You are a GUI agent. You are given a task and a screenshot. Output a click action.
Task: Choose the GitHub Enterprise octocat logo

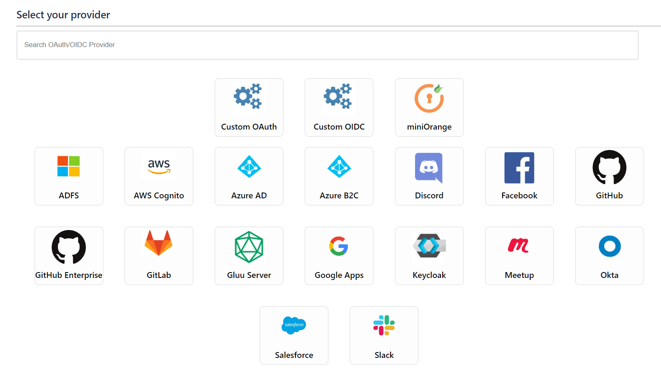(x=69, y=247)
